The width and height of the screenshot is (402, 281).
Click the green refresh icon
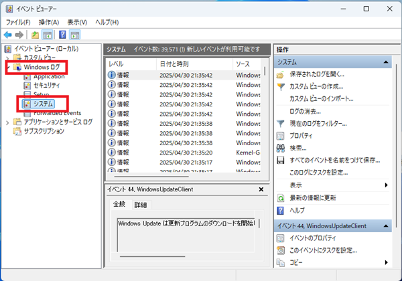pyautogui.click(x=281, y=198)
